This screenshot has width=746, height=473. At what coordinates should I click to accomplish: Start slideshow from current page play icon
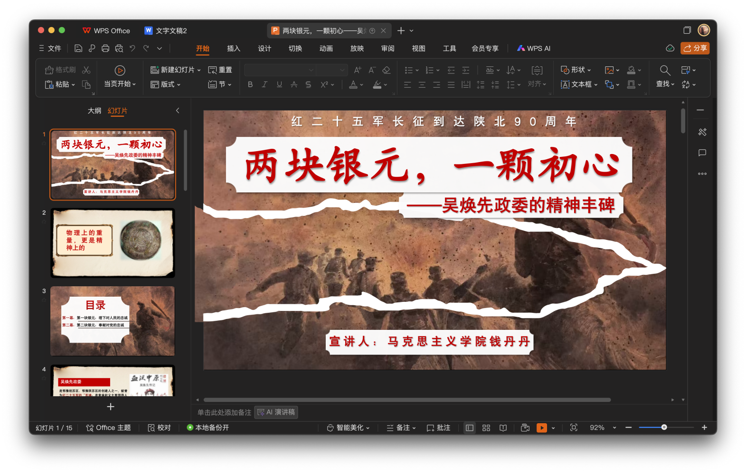pos(120,71)
